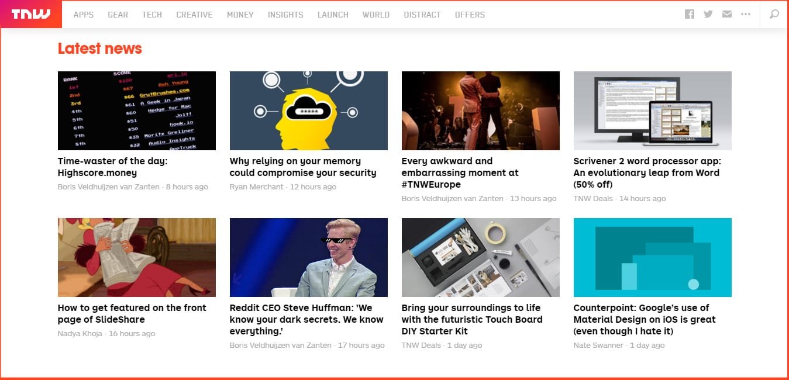Click the '17 hours ago' timestamp
Viewport: 789px width, 380px height.
pyautogui.click(x=361, y=346)
